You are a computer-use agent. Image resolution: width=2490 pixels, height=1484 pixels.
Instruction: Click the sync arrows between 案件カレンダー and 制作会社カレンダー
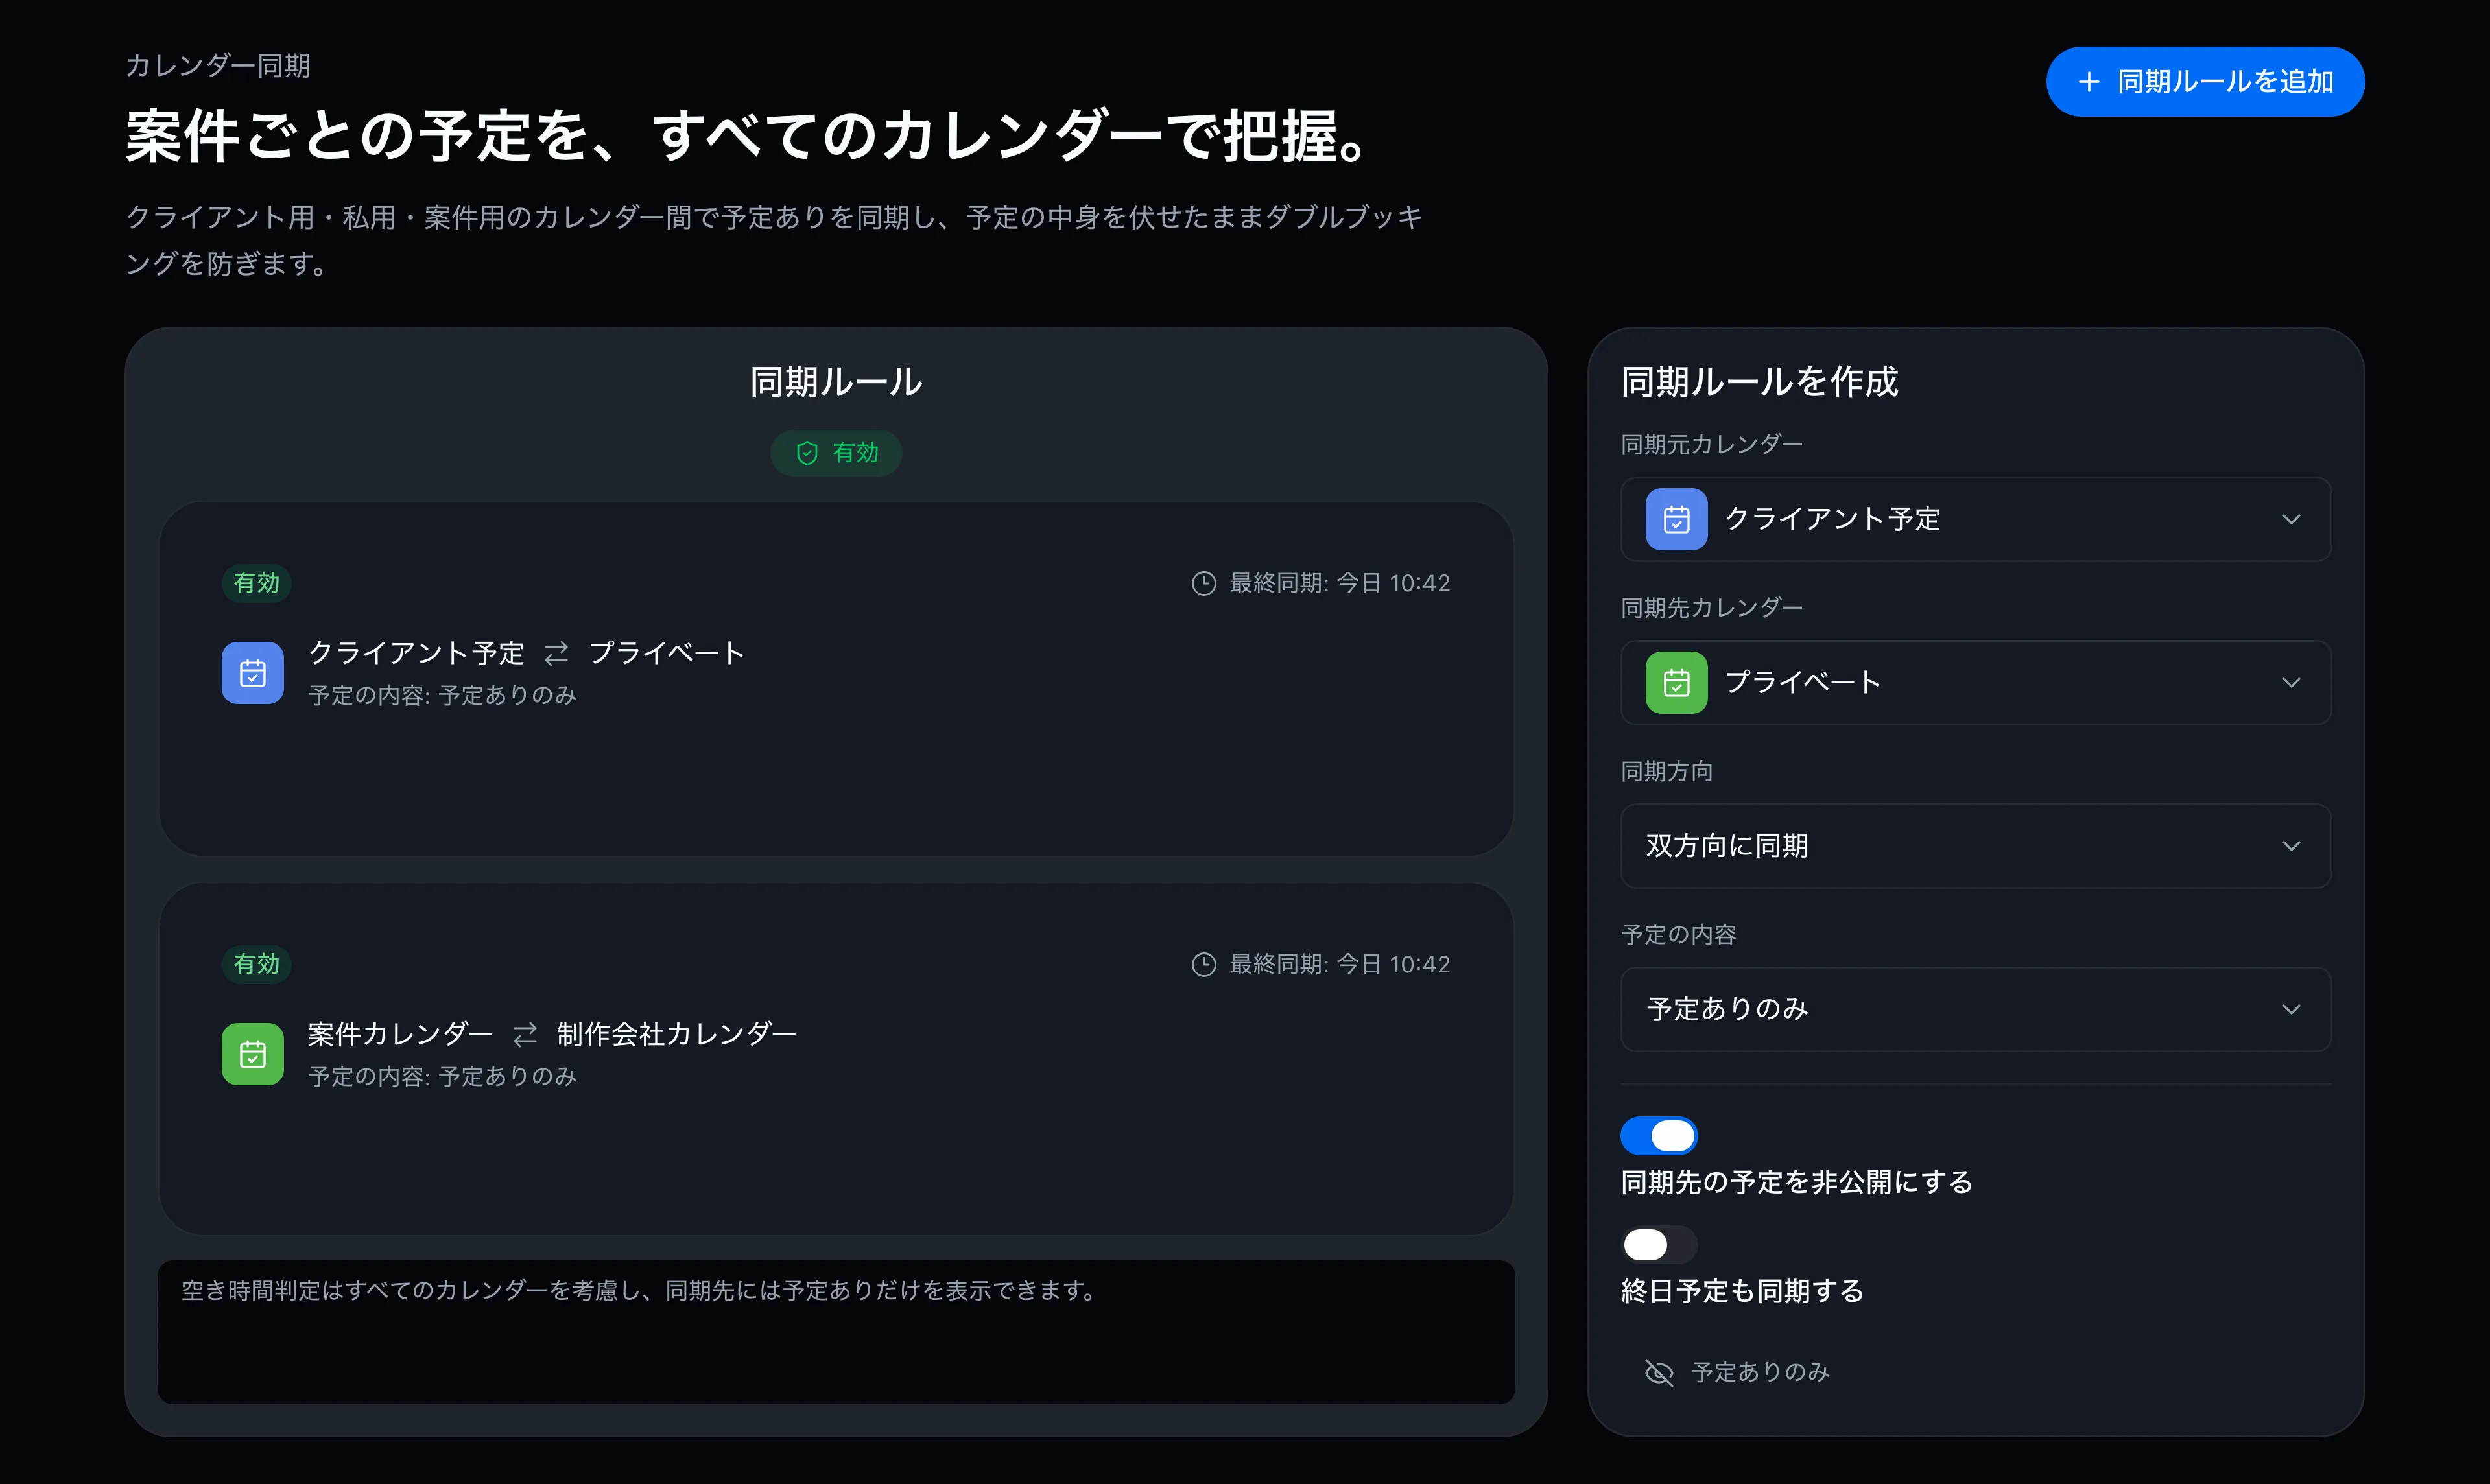pyautogui.click(x=525, y=1034)
